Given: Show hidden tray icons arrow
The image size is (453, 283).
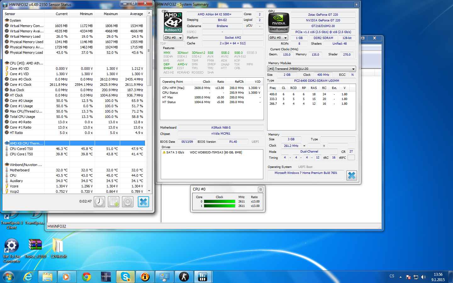Looking at the screenshot, I should coord(400,277).
